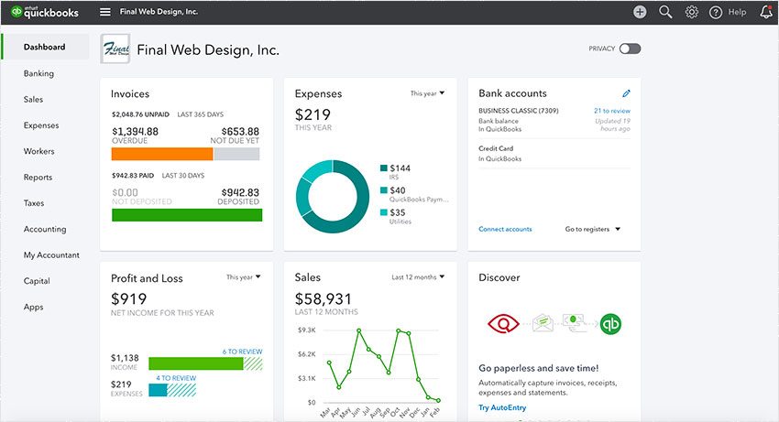Click the expenses donut chart
Image resolution: width=779 pixels, height=422 pixels.
click(x=333, y=196)
